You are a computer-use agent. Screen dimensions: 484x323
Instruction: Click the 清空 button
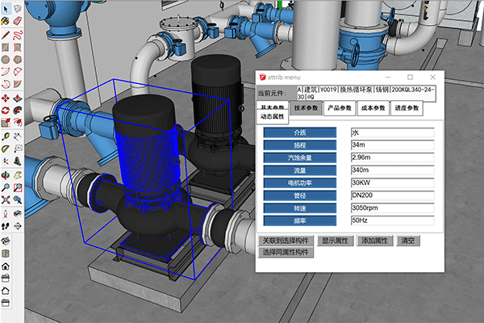click(407, 241)
